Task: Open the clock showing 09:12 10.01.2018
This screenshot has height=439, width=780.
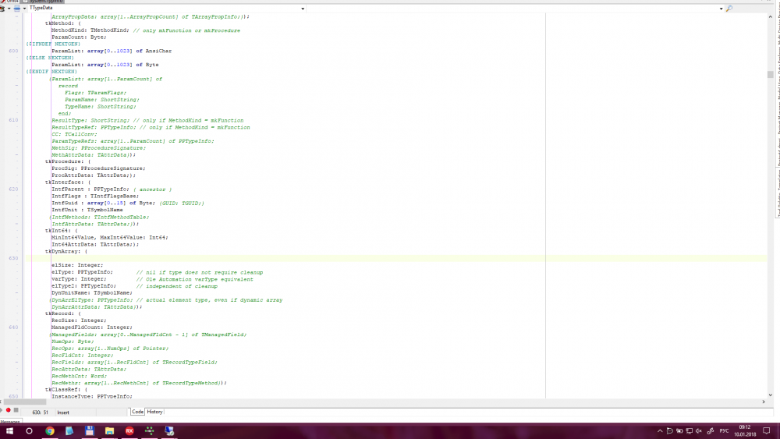Action: point(745,430)
